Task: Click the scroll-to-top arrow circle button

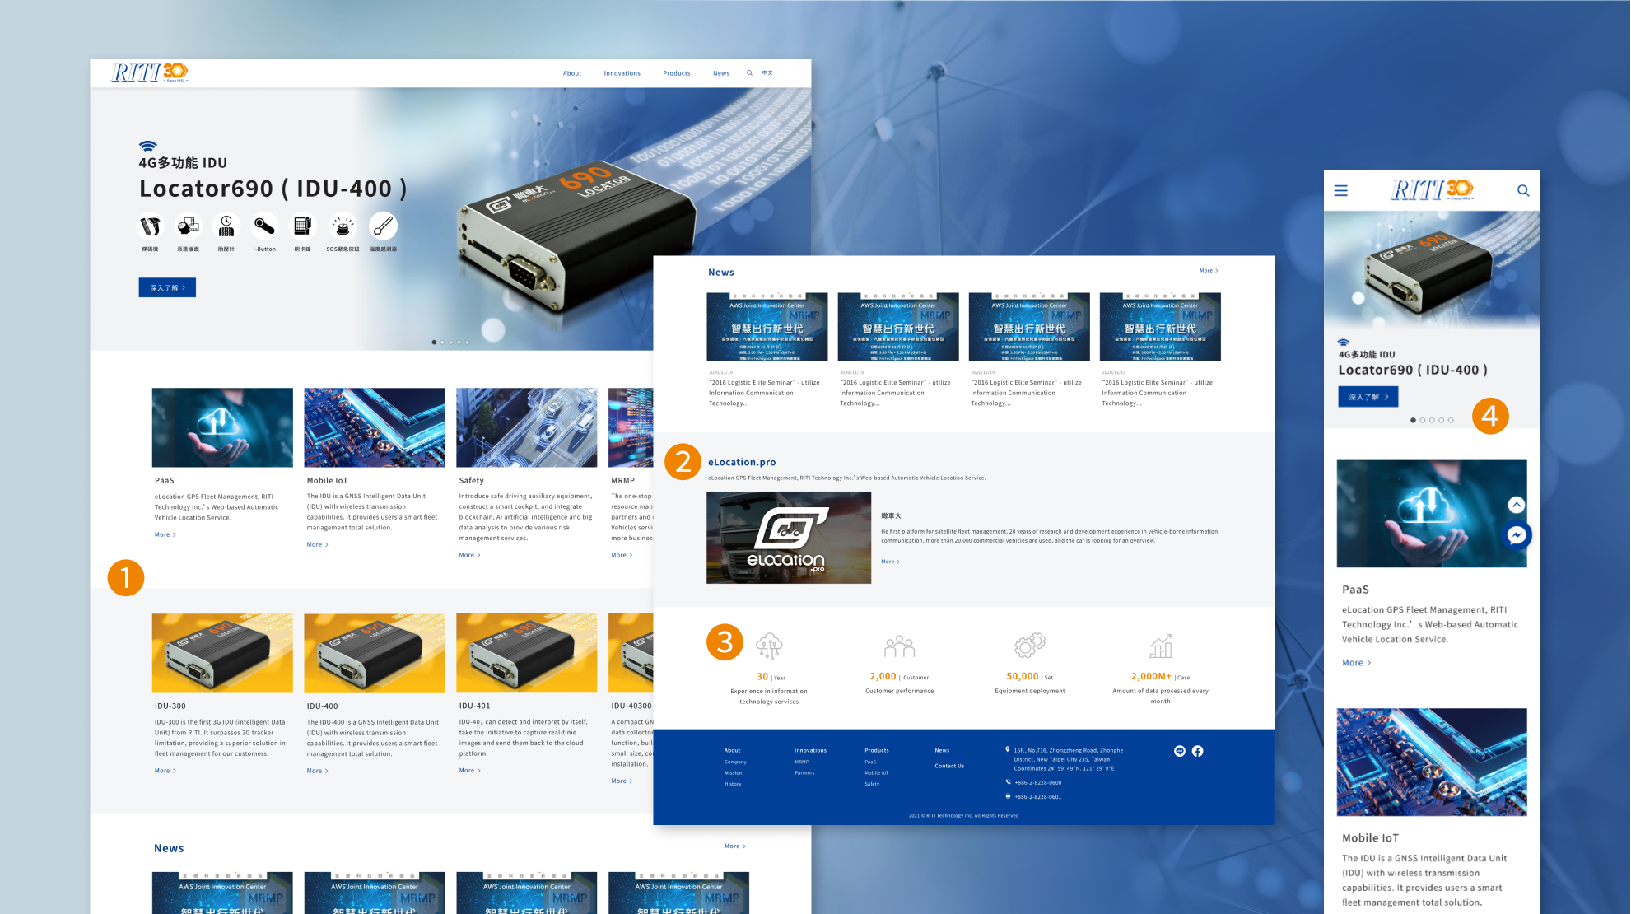Action: point(1516,505)
